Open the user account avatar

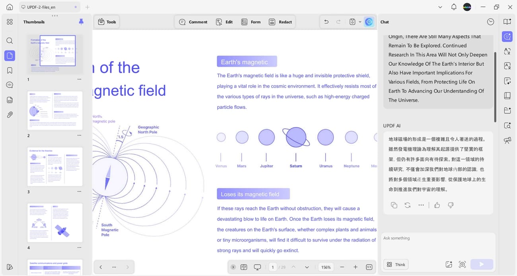[467, 7]
